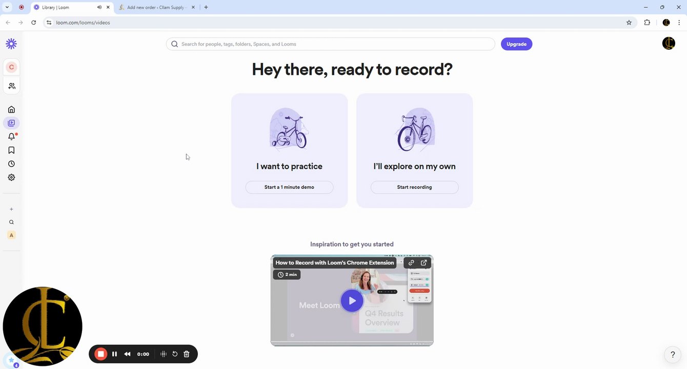Screen dimensions: 687x369
Task: Open the tab search dropdown arrow
Action: (x=7, y=7)
